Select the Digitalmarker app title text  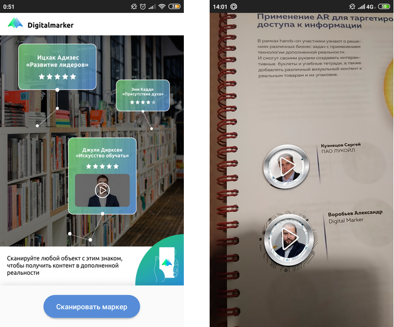[x=51, y=25]
